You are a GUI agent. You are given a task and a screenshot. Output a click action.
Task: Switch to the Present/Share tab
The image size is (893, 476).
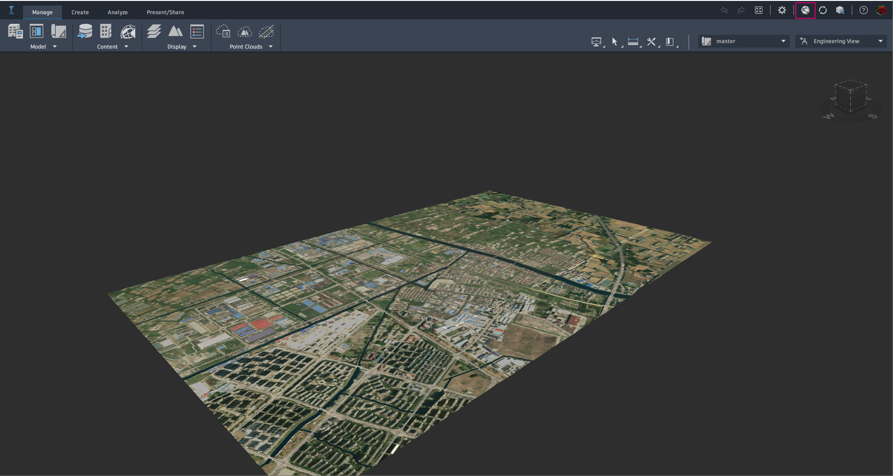click(165, 12)
